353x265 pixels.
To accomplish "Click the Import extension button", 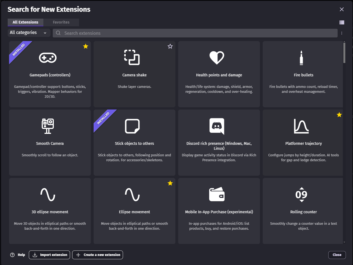I will 49,255.
